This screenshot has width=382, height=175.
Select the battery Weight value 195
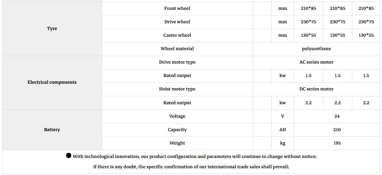coord(337,143)
